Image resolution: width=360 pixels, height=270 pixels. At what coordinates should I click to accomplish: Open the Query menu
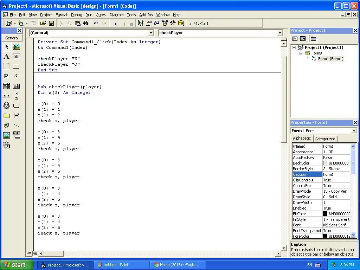(x=101, y=15)
